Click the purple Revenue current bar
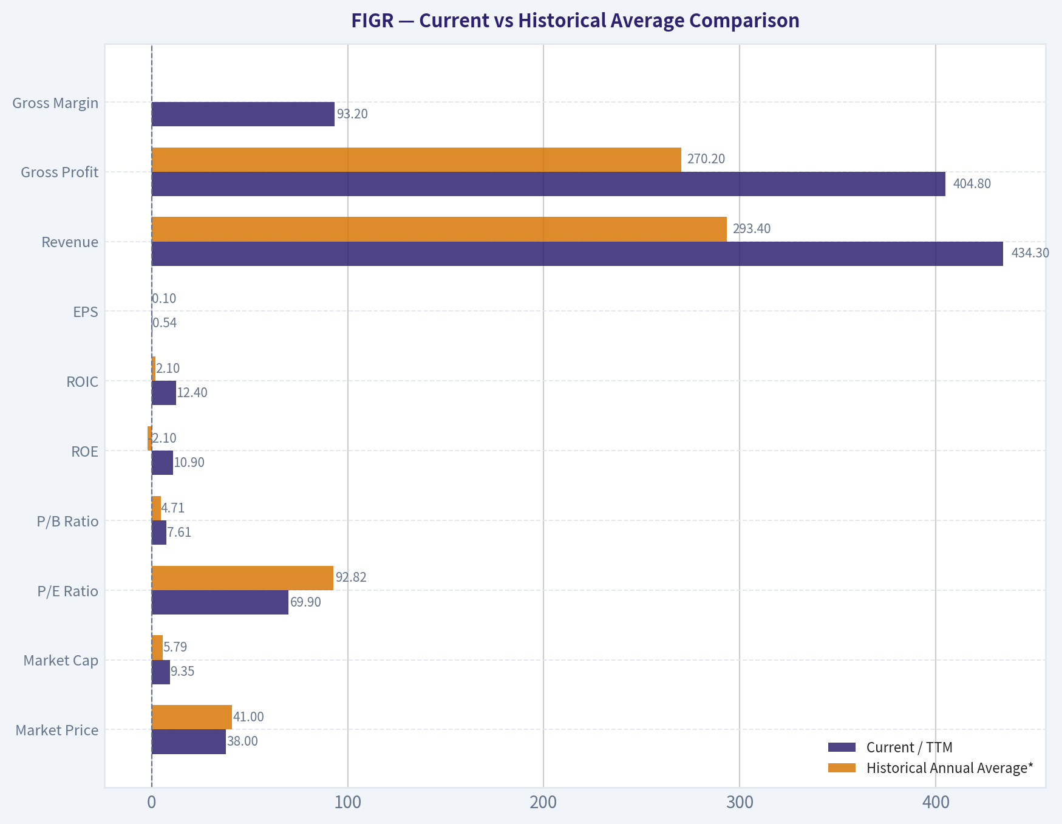Viewport: 1062px width, 824px height. click(x=577, y=254)
